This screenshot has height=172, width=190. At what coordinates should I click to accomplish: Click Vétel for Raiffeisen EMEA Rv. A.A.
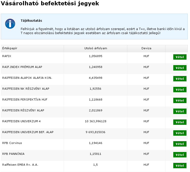click(180, 166)
